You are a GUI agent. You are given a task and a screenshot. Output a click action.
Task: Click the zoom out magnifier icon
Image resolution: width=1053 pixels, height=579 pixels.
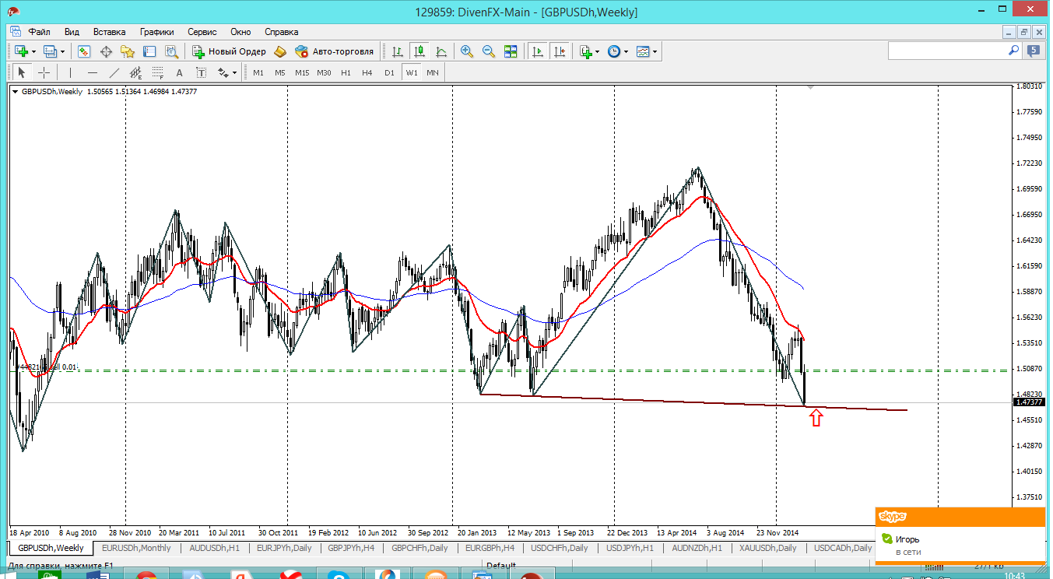(x=489, y=51)
